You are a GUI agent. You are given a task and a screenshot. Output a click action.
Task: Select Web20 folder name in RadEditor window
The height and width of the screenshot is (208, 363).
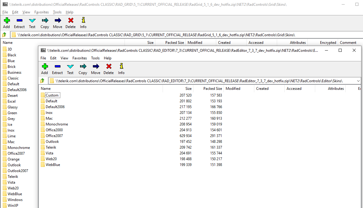click(x=51, y=159)
